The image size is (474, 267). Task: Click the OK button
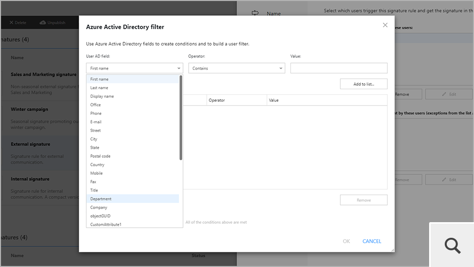(346, 241)
